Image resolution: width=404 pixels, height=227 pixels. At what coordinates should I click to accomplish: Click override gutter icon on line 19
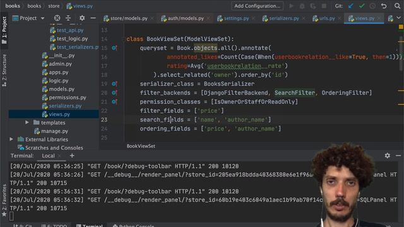click(x=114, y=84)
